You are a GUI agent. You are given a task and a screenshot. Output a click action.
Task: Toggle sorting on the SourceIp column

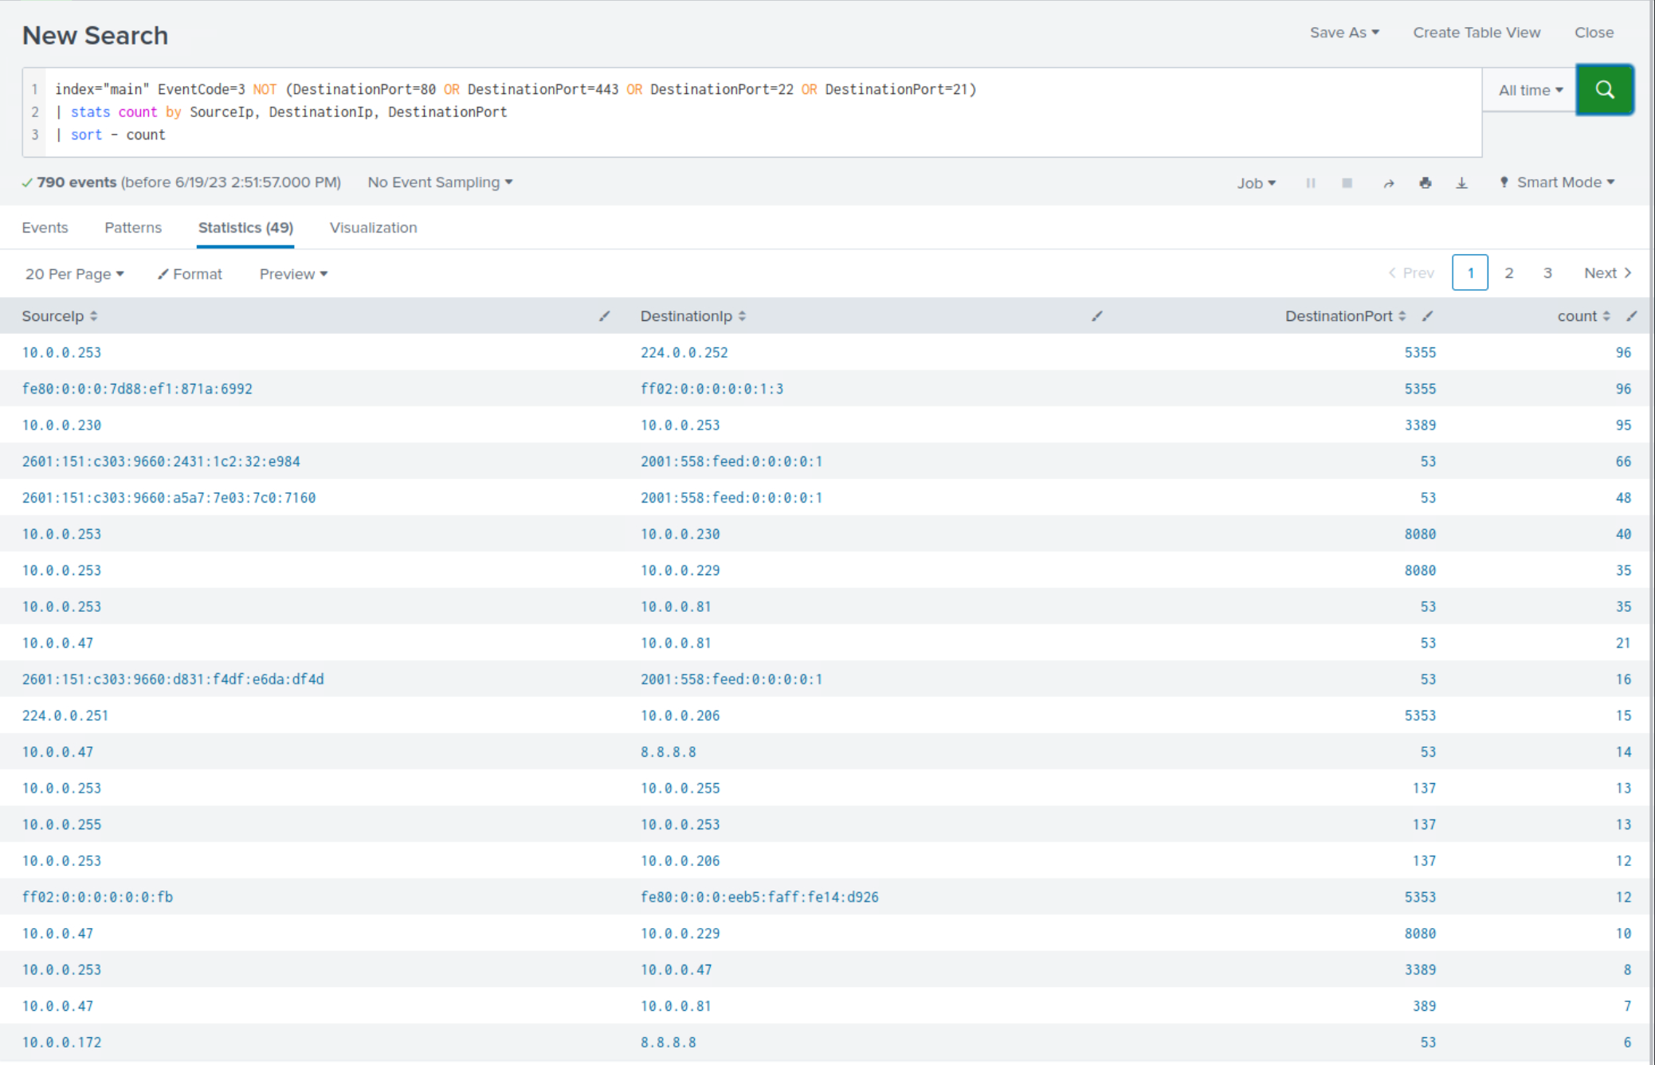click(x=94, y=315)
